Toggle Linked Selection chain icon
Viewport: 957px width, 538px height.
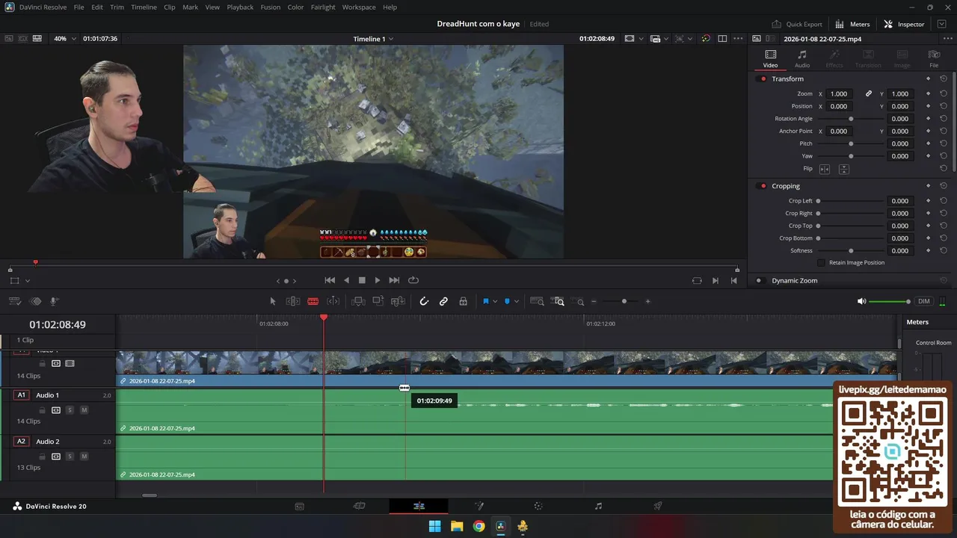click(443, 301)
